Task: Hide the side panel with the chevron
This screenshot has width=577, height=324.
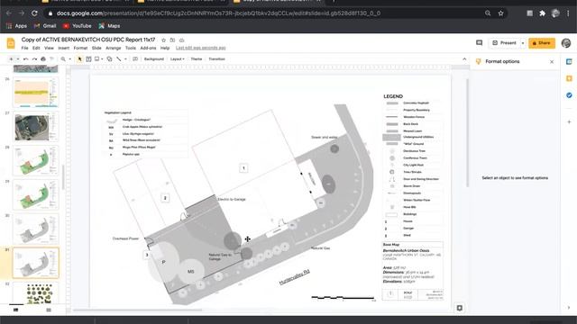Action: tap(569, 308)
